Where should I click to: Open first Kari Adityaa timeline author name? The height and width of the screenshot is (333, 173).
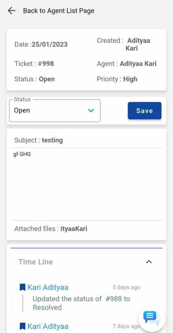click(48, 287)
